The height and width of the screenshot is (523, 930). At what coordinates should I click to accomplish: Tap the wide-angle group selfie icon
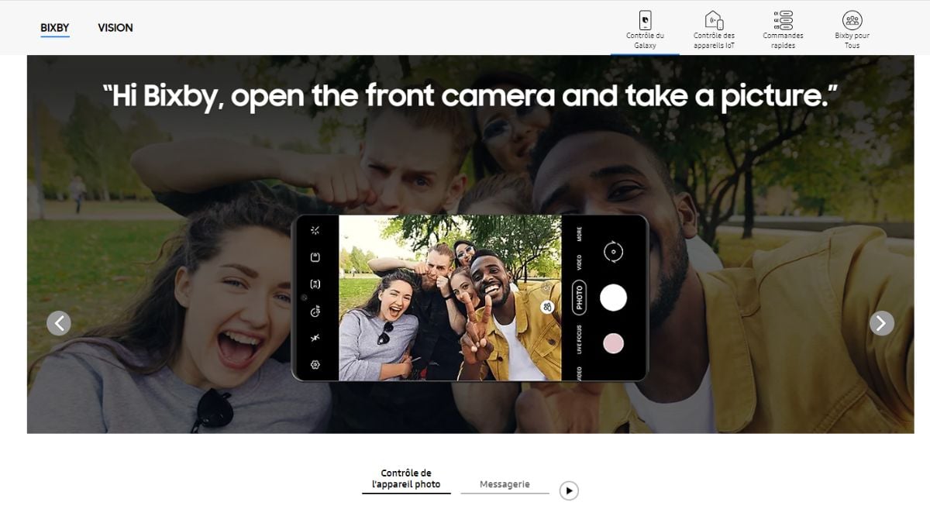coord(547,308)
